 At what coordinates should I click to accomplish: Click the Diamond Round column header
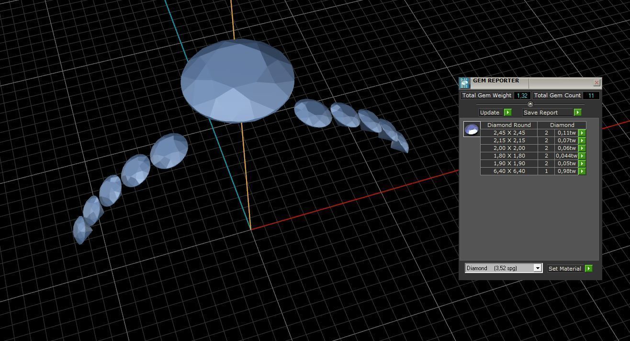click(x=509, y=125)
